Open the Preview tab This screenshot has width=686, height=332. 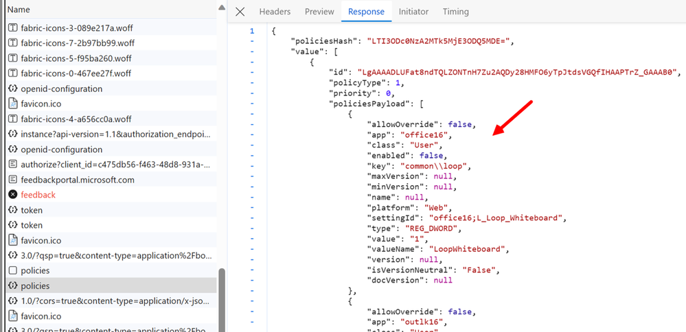coord(319,12)
